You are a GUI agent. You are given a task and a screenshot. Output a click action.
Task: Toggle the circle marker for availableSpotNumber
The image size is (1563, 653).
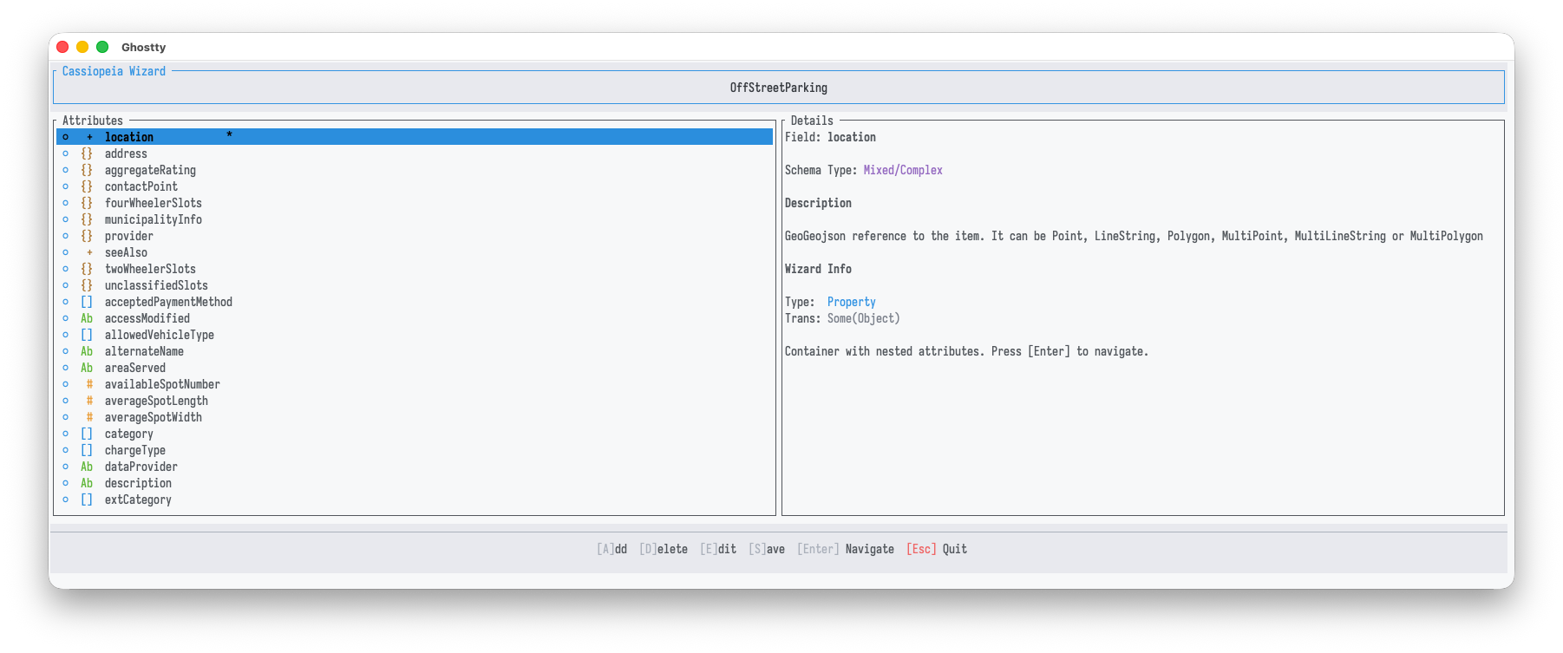[65, 384]
